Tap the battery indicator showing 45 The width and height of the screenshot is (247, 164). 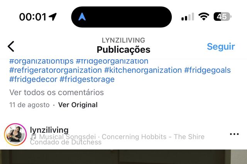[x=222, y=17]
